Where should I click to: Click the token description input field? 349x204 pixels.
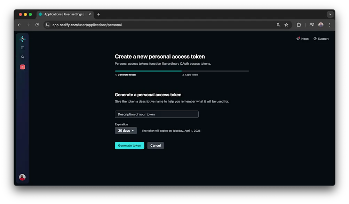(x=157, y=114)
